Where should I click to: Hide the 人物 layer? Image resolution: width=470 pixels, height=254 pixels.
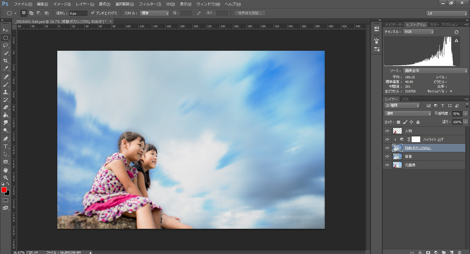coord(387,131)
